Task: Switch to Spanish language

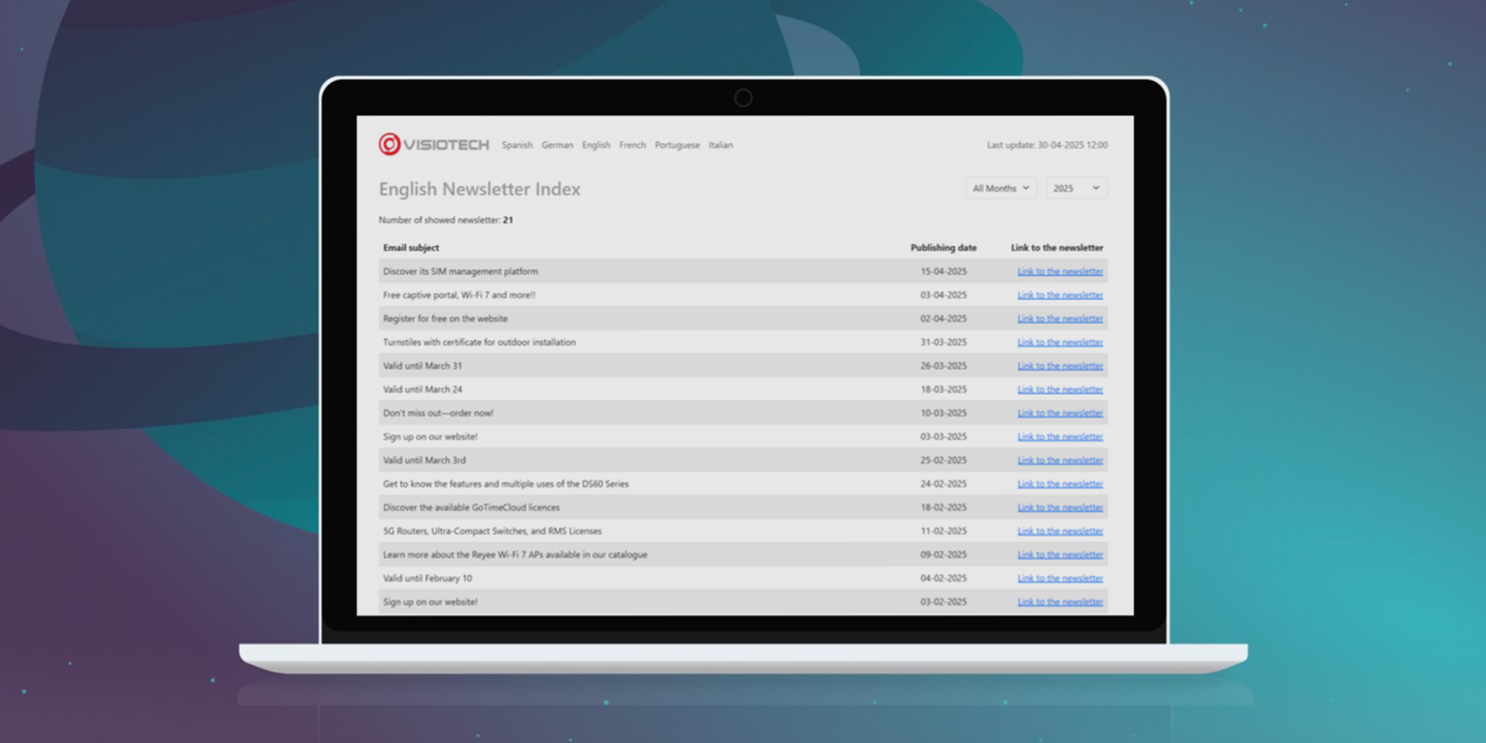Action: click(517, 145)
